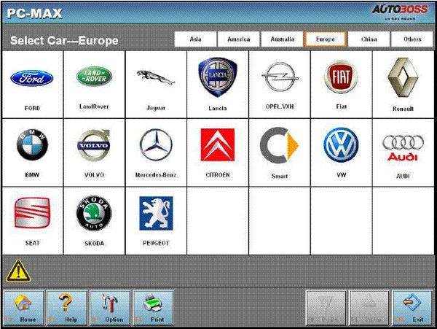Open the Help button
This screenshot has width=437, height=329.
coord(66,305)
